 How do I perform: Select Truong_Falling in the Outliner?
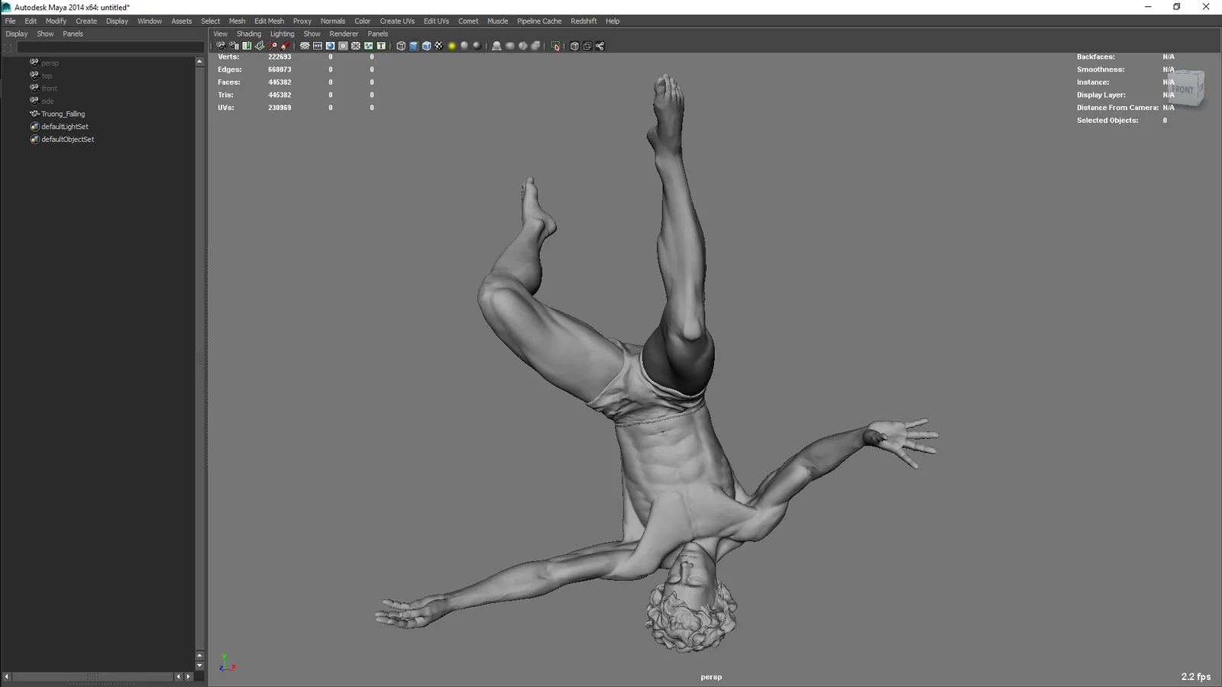[x=63, y=113]
